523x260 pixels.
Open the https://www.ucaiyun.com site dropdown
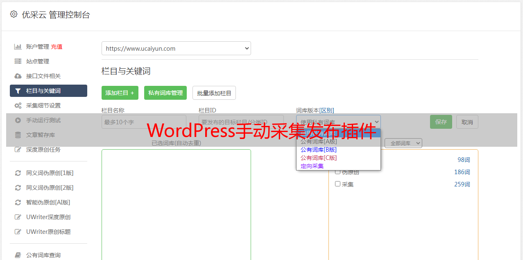tap(176, 48)
